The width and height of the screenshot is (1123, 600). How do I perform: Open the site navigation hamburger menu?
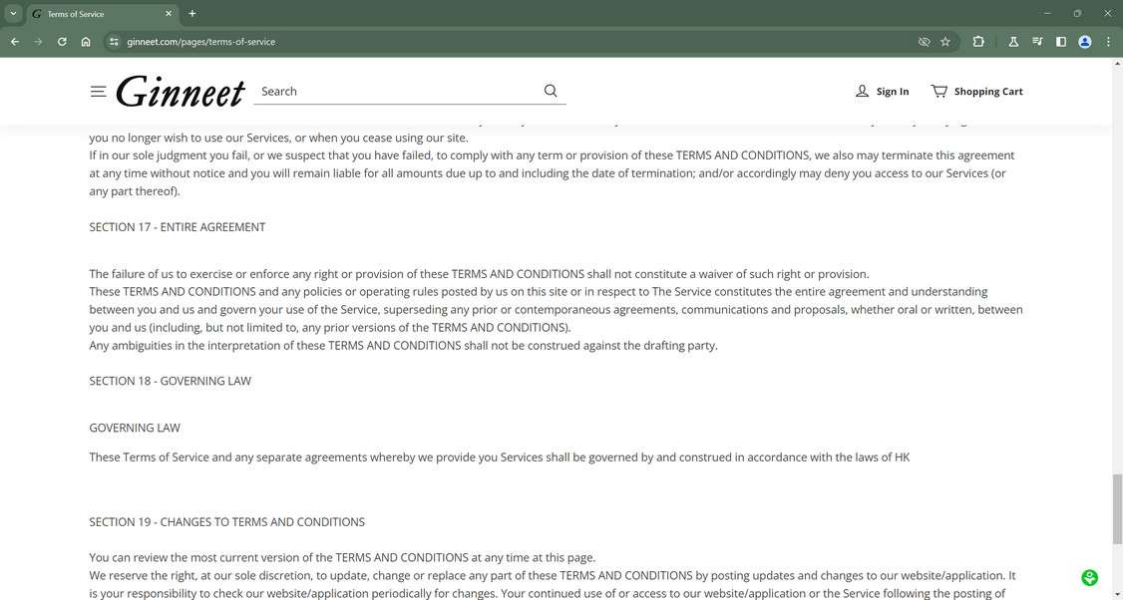tap(98, 91)
